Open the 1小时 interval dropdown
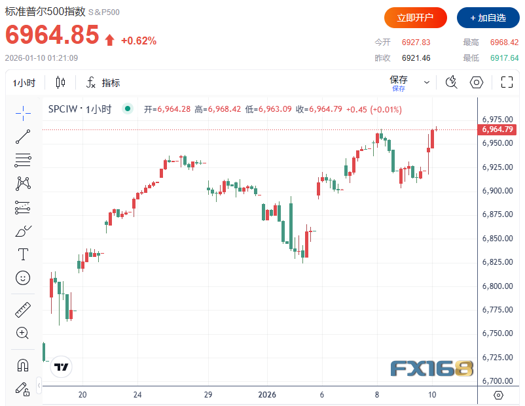Screen dimensions: 525x406 pyautogui.click(x=24, y=82)
